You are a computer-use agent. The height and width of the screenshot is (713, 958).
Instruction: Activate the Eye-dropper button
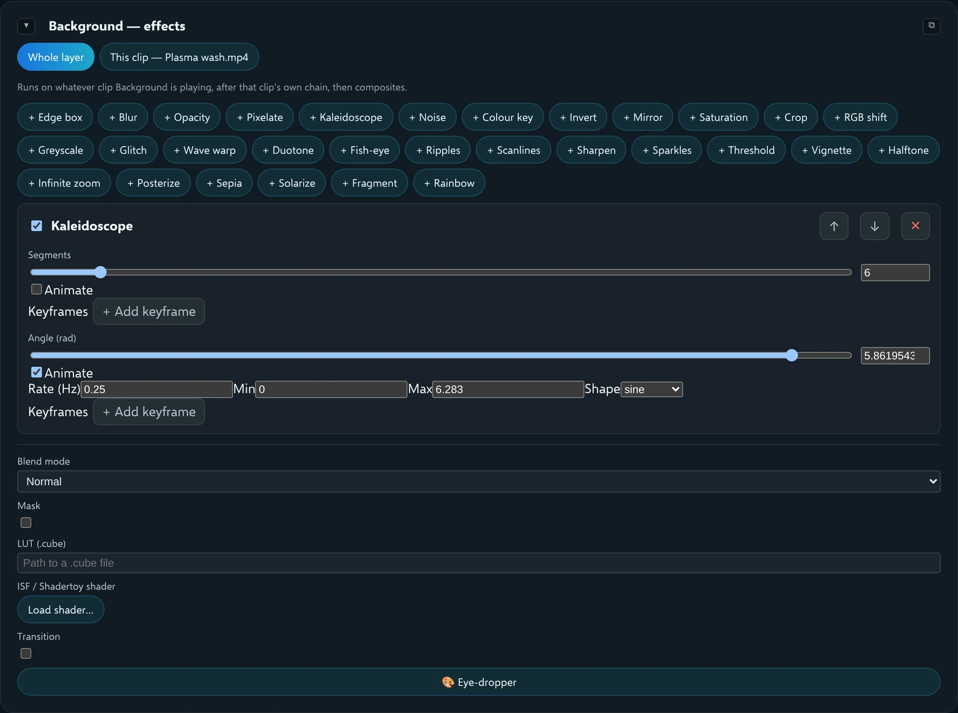[479, 682]
